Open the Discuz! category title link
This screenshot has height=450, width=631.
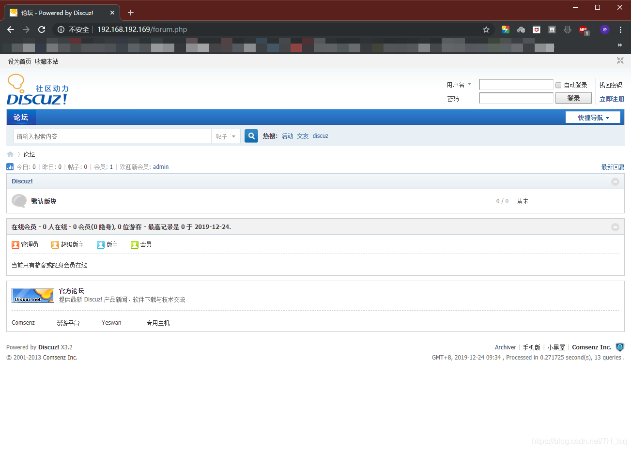click(22, 181)
